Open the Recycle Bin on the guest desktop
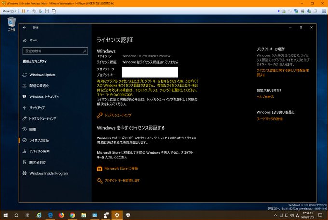 [x=12, y=24]
